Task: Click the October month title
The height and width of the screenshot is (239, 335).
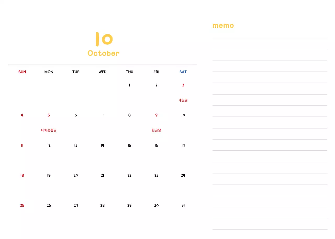Action: [x=103, y=53]
